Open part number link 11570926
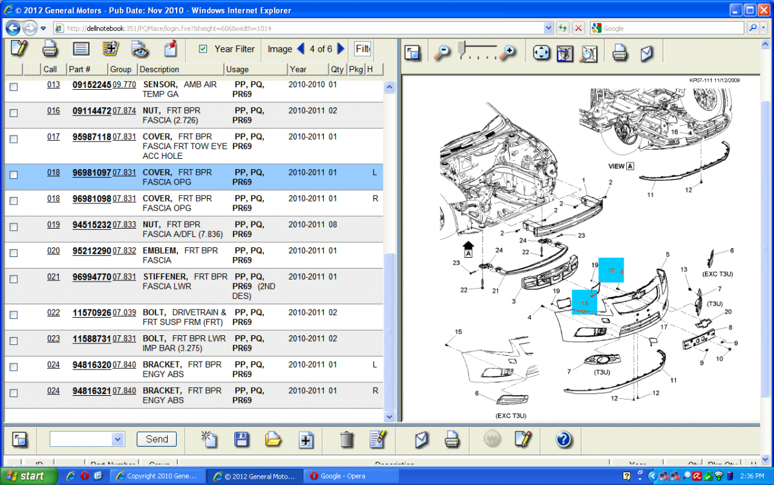This screenshot has width=774, height=485. click(92, 313)
